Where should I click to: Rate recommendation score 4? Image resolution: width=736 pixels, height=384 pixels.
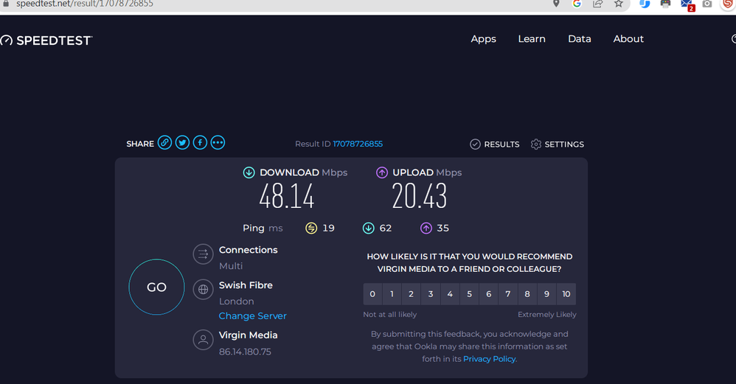(450, 294)
